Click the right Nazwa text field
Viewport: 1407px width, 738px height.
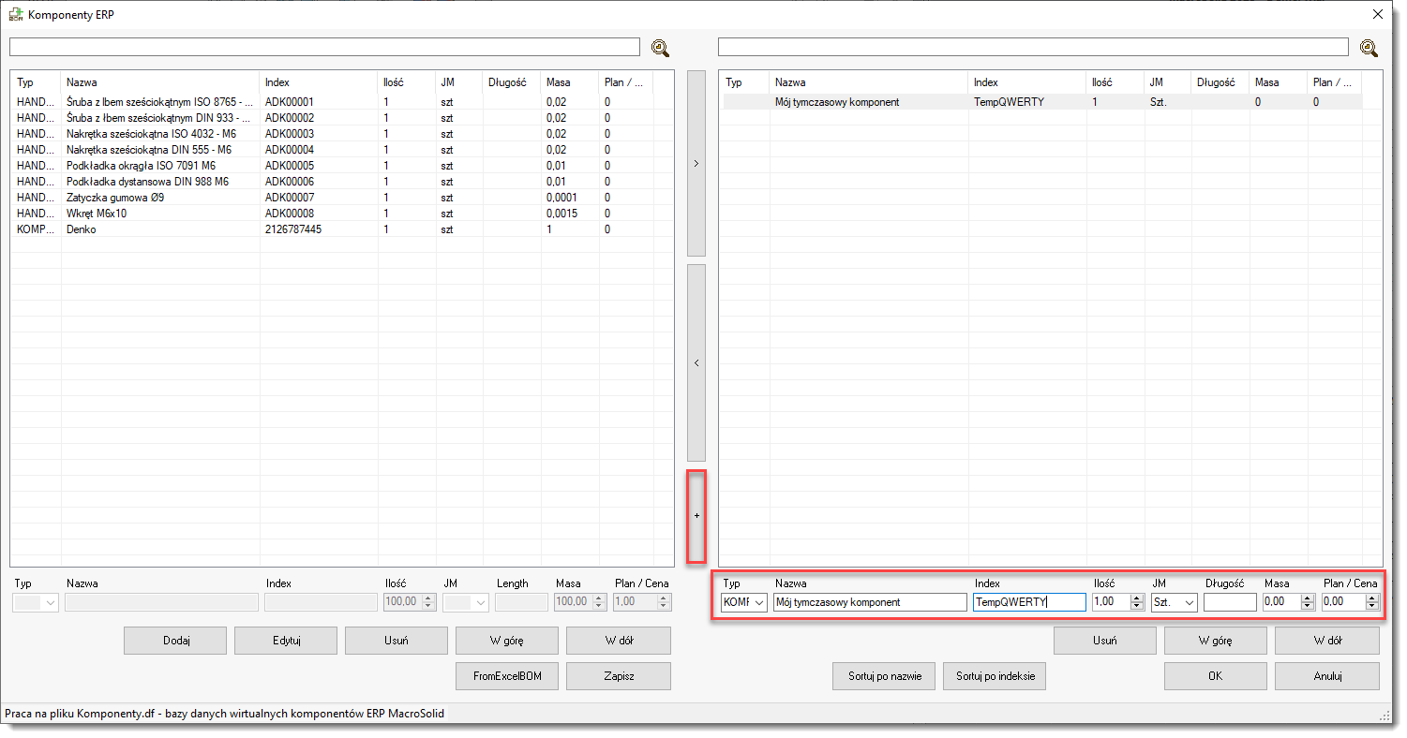[x=869, y=602]
